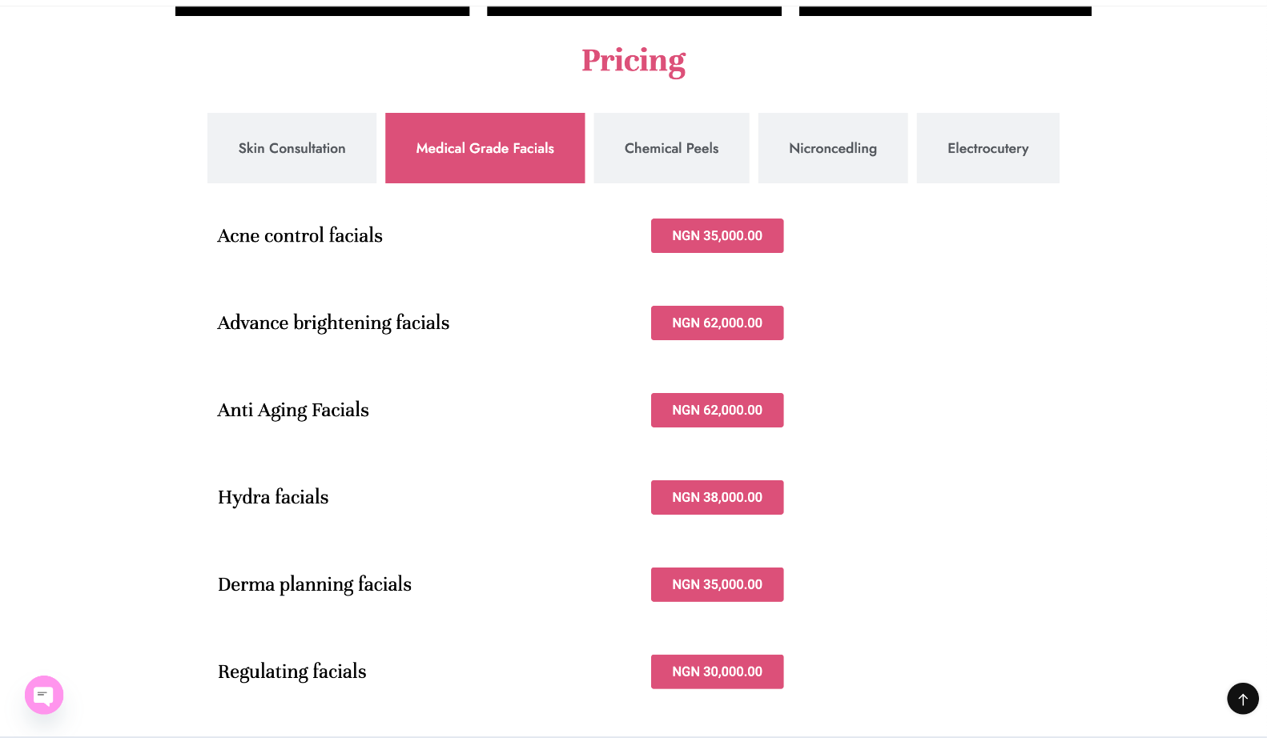1267x738 pixels.
Task: Switch to the Skin Consultation tab
Action: click(x=292, y=148)
